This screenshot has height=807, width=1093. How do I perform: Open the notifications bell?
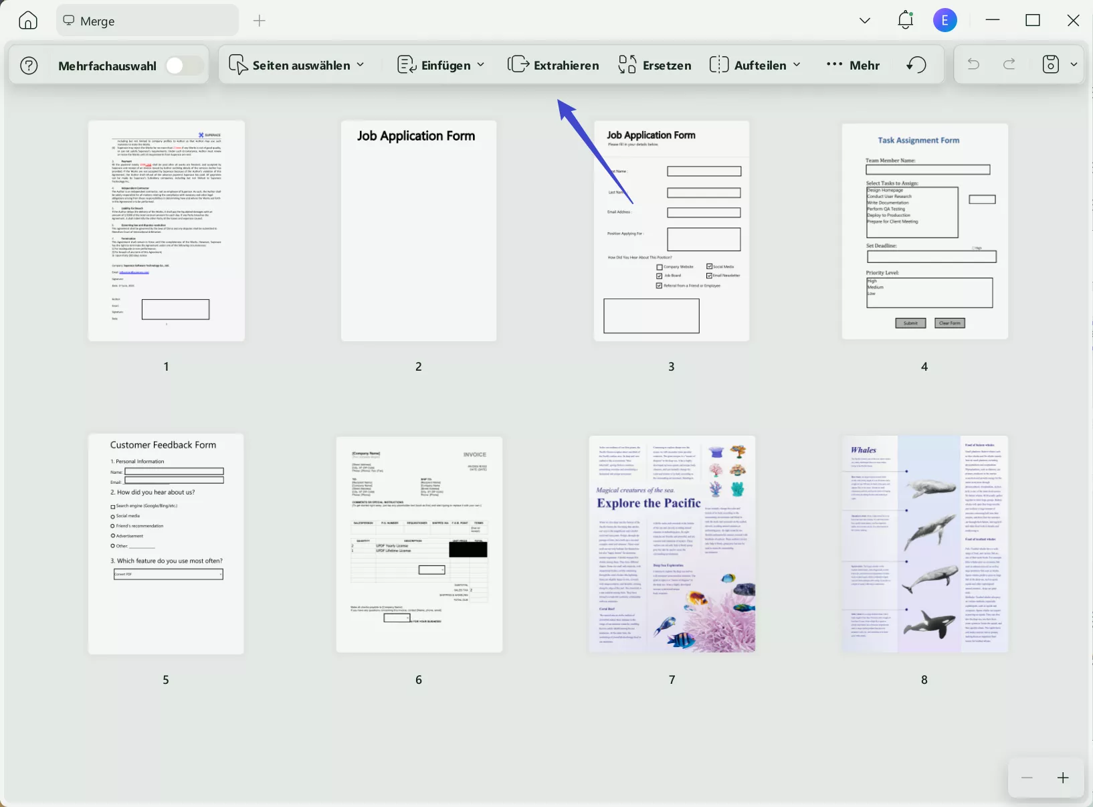tap(904, 20)
